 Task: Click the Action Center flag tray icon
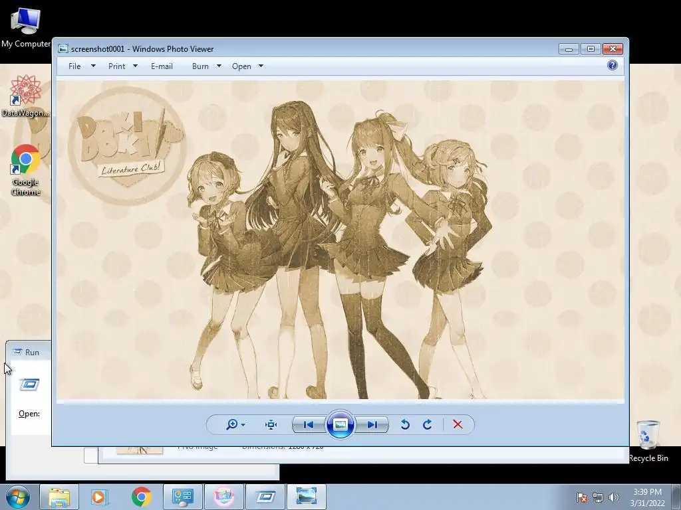coord(582,497)
